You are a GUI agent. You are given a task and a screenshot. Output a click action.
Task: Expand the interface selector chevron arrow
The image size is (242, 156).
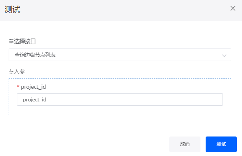click(224, 55)
